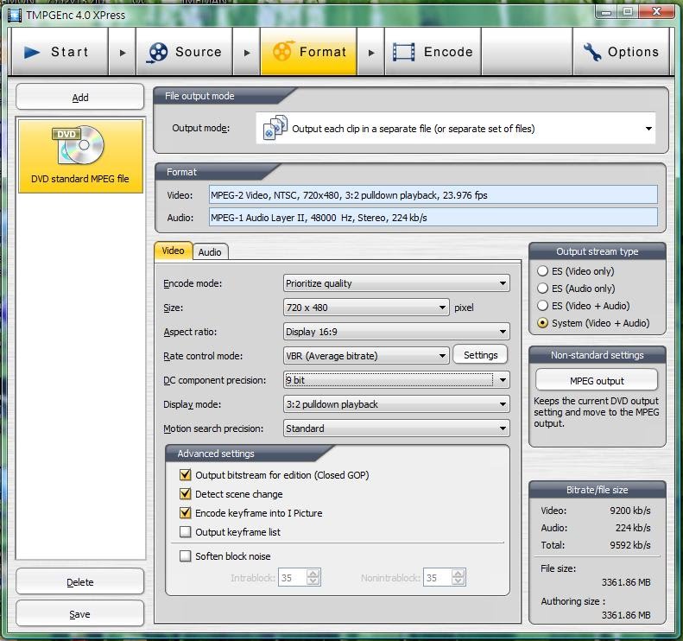Select the Format step
Screen dimensions: 683x641
coord(308,52)
